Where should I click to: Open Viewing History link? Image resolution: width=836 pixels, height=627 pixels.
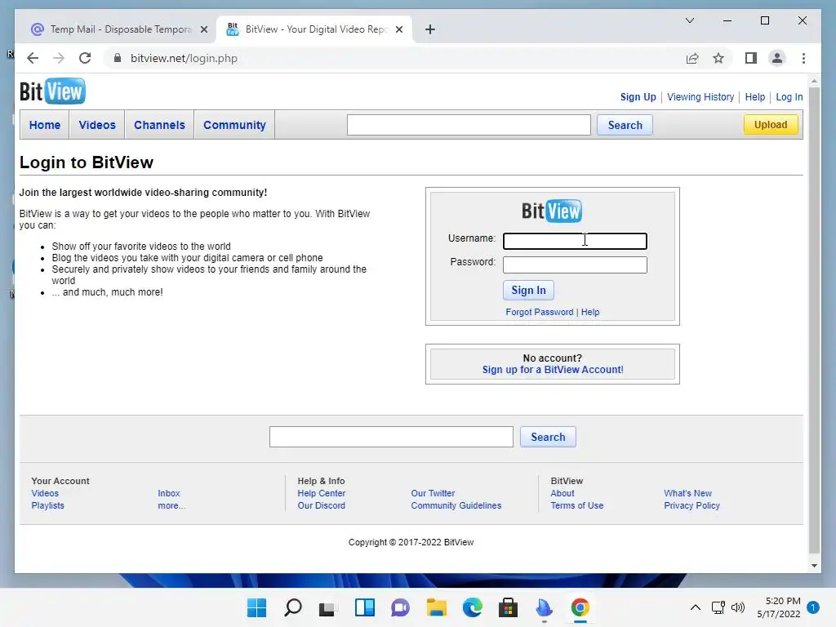[700, 97]
